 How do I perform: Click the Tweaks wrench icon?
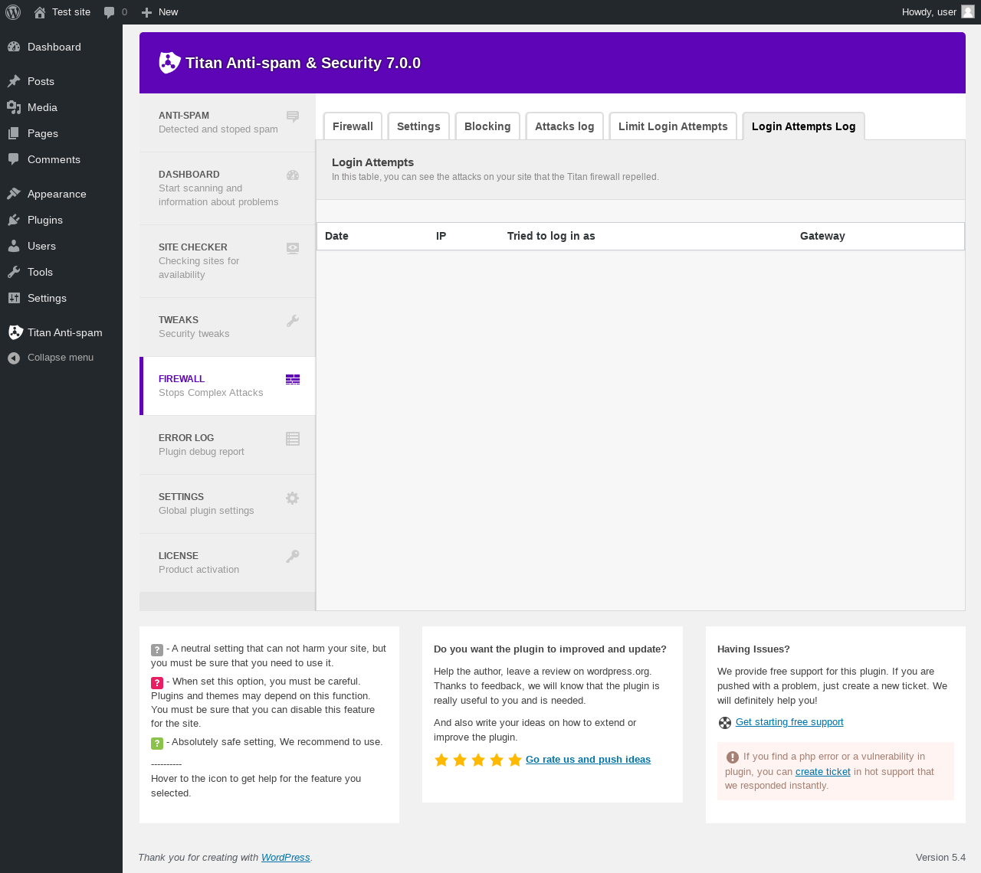[x=293, y=321]
